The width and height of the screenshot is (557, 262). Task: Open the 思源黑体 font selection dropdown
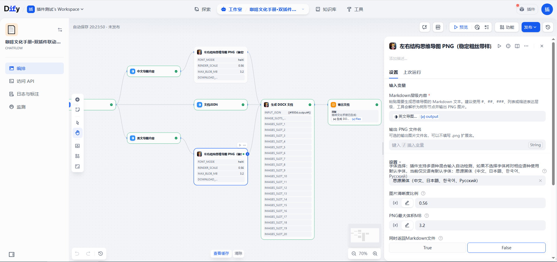[467, 181]
